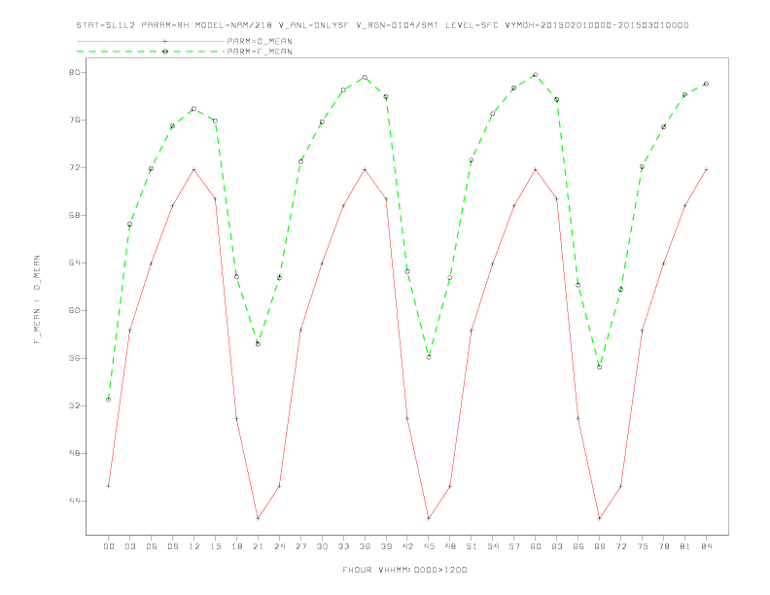This screenshot has width=770, height=595.
Task: Click the x-axis hour label 45
Action: click(429, 546)
